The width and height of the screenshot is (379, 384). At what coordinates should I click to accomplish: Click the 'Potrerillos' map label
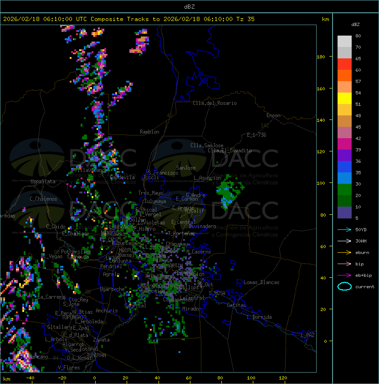pyautogui.click(x=76, y=252)
